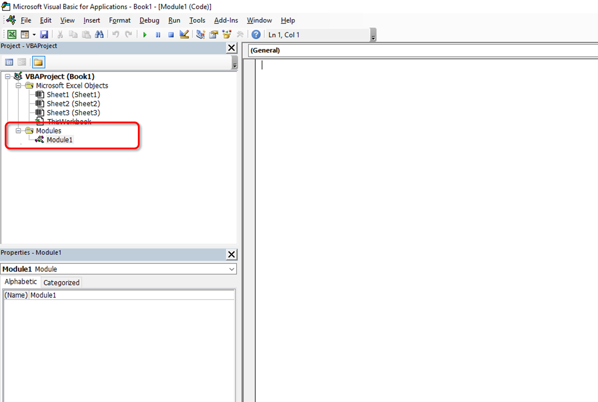Screen dimensions: 598x402
Task: Open the Run menu
Action: pos(174,20)
